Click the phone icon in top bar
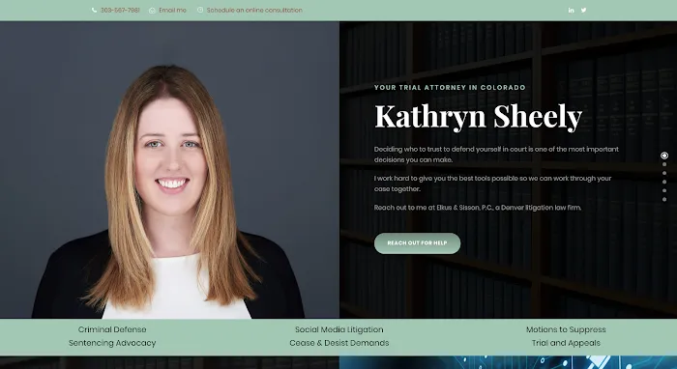Viewport: 677px width, 369px height. pyautogui.click(x=94, y=10)
